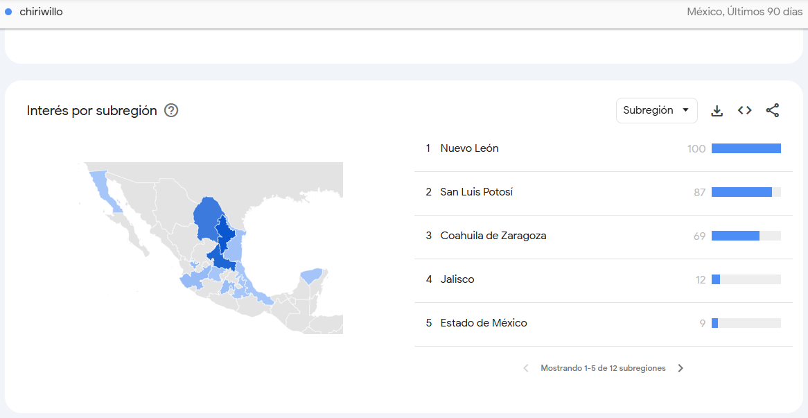The width and height of the screenshot is (808, 418).
Task: Download the subregion data as CSV
Action: point(717,110)
